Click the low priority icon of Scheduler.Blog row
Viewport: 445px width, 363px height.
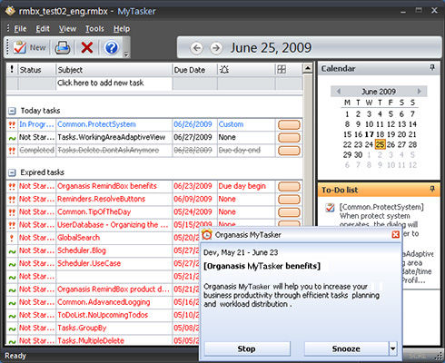coord(12,251)
